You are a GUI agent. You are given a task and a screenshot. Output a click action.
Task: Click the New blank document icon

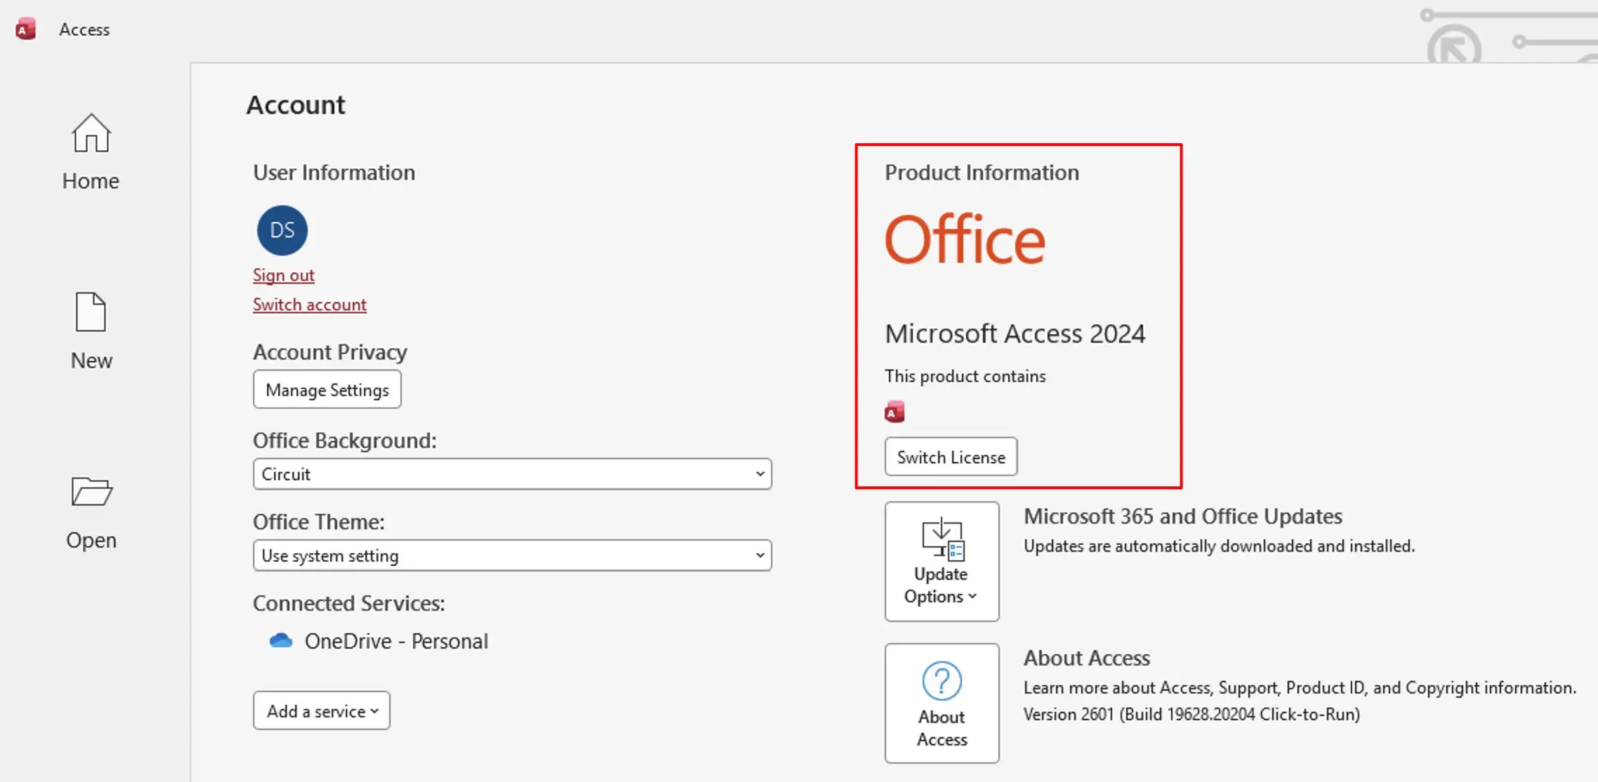91,312
